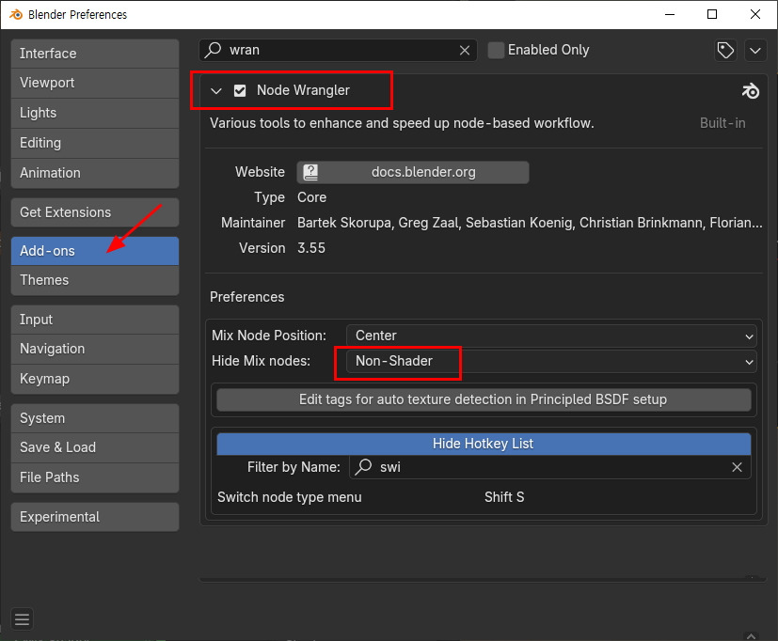Go to Save & Load preferences

pyautogui.click(x=95, y=447)
